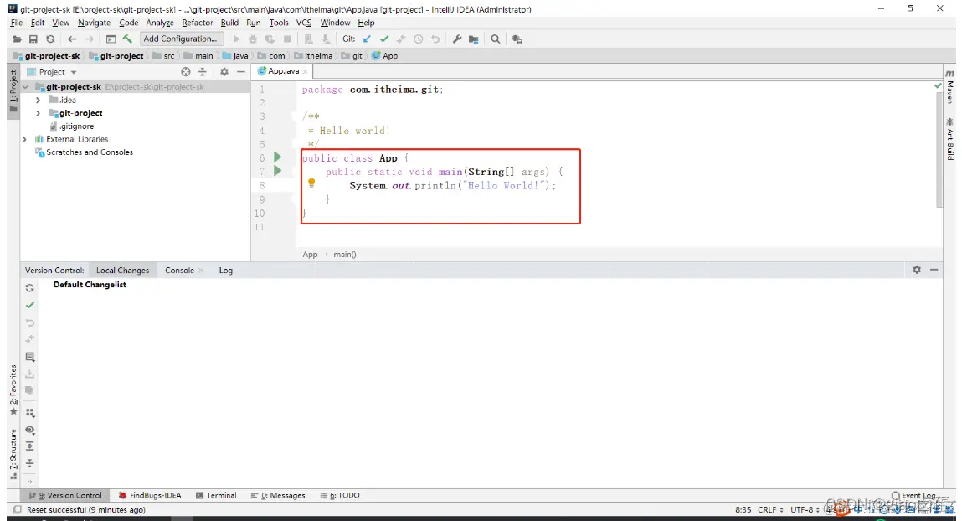Synchronize files with the toolbar refresh icon
Viewport: 962px width, 521px height.
pos(50,39)
